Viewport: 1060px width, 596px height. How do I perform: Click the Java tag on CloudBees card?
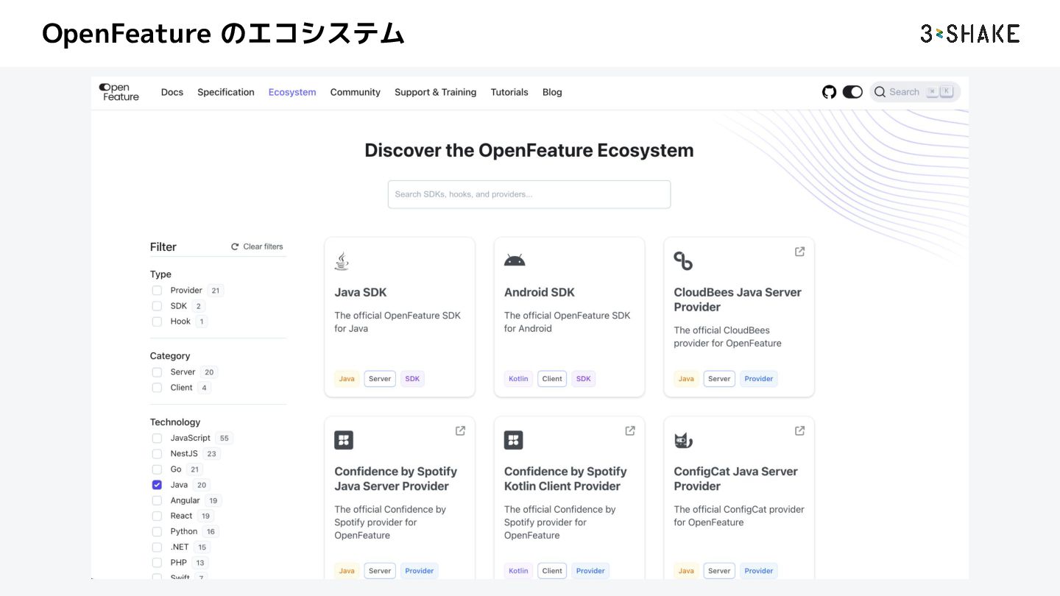[x=686, y=379]
